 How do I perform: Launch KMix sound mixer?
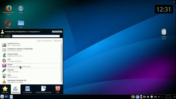pos(31,76)
